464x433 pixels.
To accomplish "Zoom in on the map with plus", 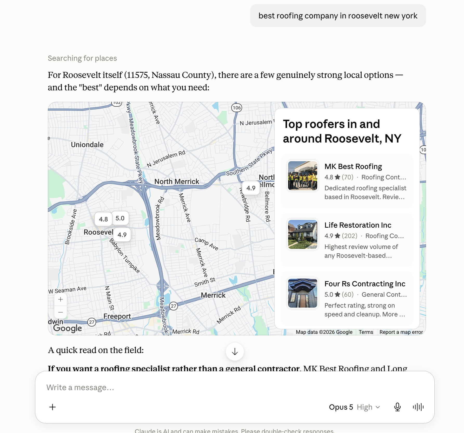I will 61,299.
